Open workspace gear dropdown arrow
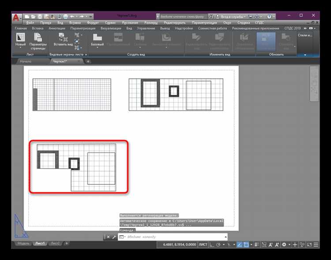331x260 pixels. pyautogui.click(x=289, y=245)
